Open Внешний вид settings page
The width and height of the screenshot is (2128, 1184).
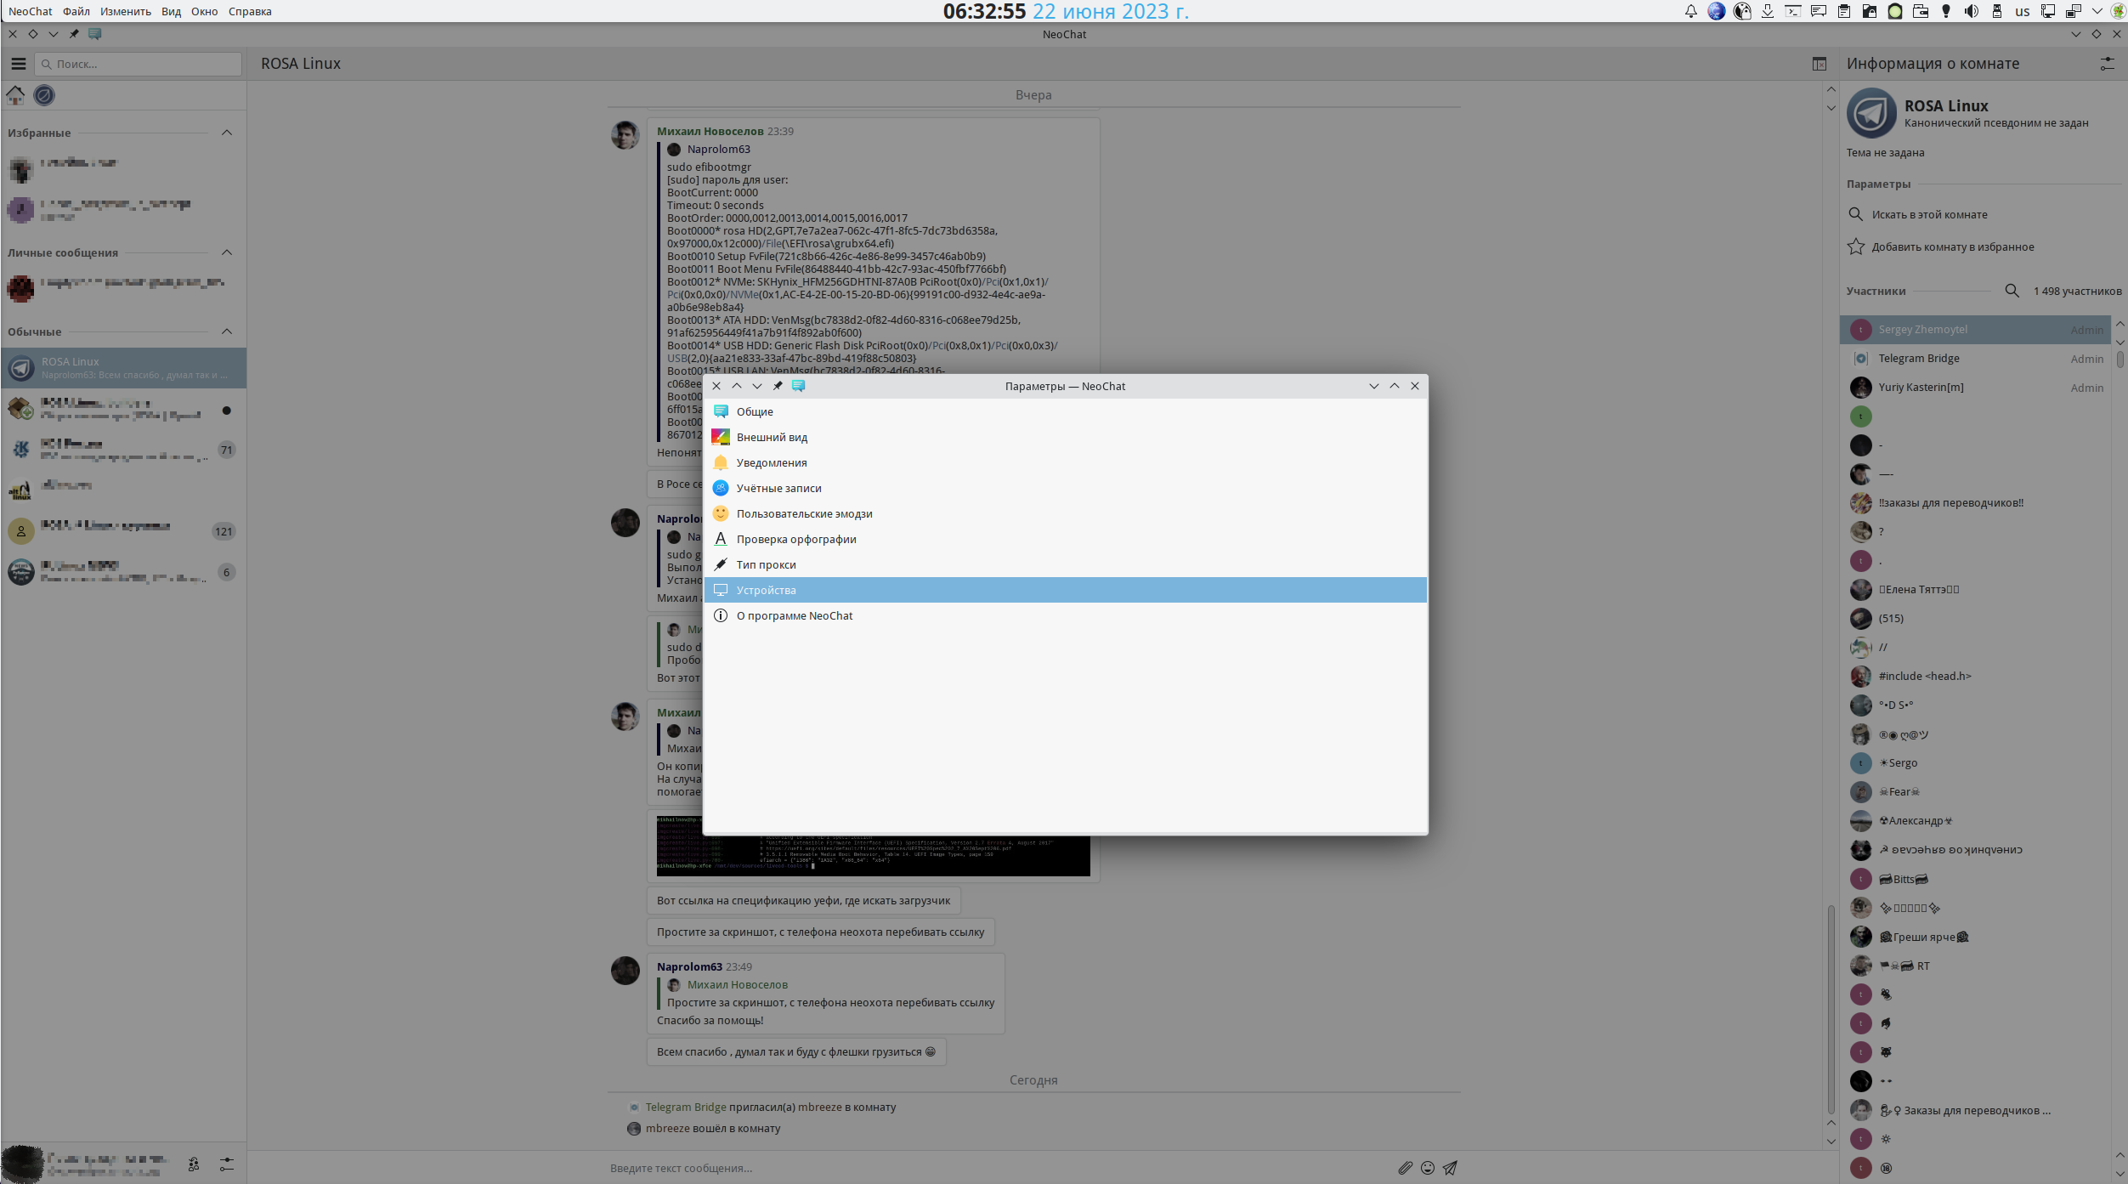pyautogui.click(x=772, y=437)
